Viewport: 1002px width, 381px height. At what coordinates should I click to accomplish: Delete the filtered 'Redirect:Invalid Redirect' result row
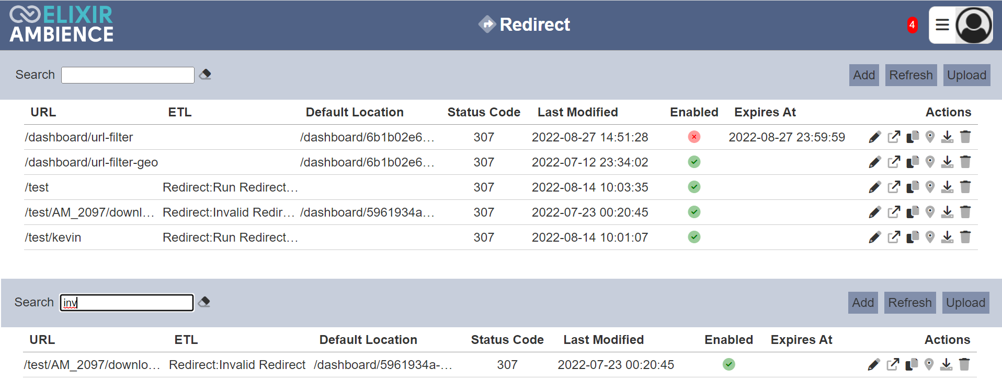964,365
